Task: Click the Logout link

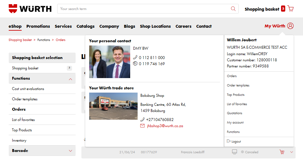Action: coord(236,142)
